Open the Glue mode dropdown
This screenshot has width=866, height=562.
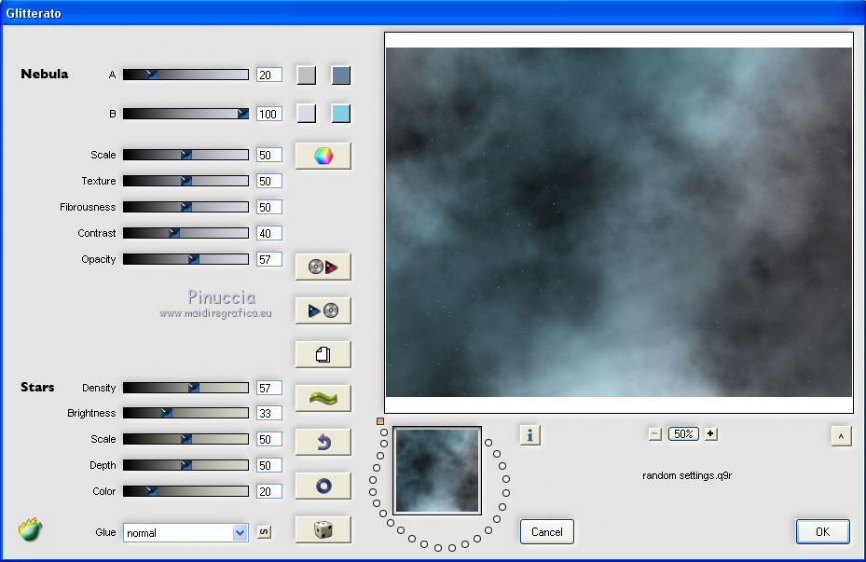point(186,533)
